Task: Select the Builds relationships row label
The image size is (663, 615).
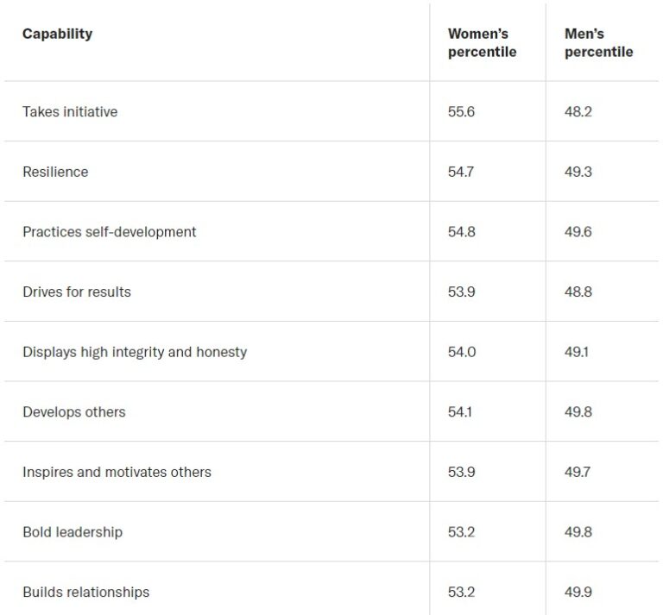Action: click(x=85, y=593)
